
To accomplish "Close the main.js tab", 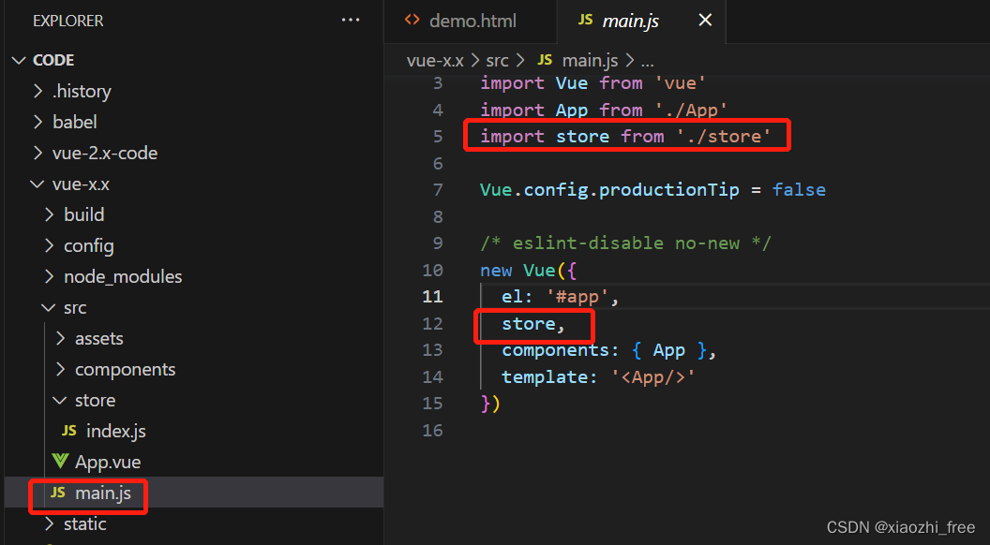I will 705,20.
